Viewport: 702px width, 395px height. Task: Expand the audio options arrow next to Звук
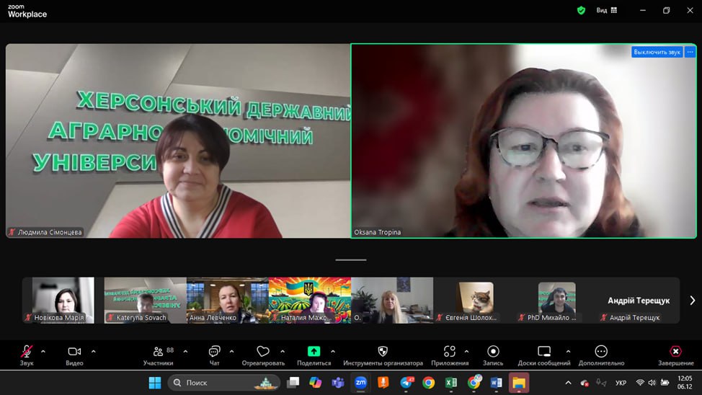43,352
